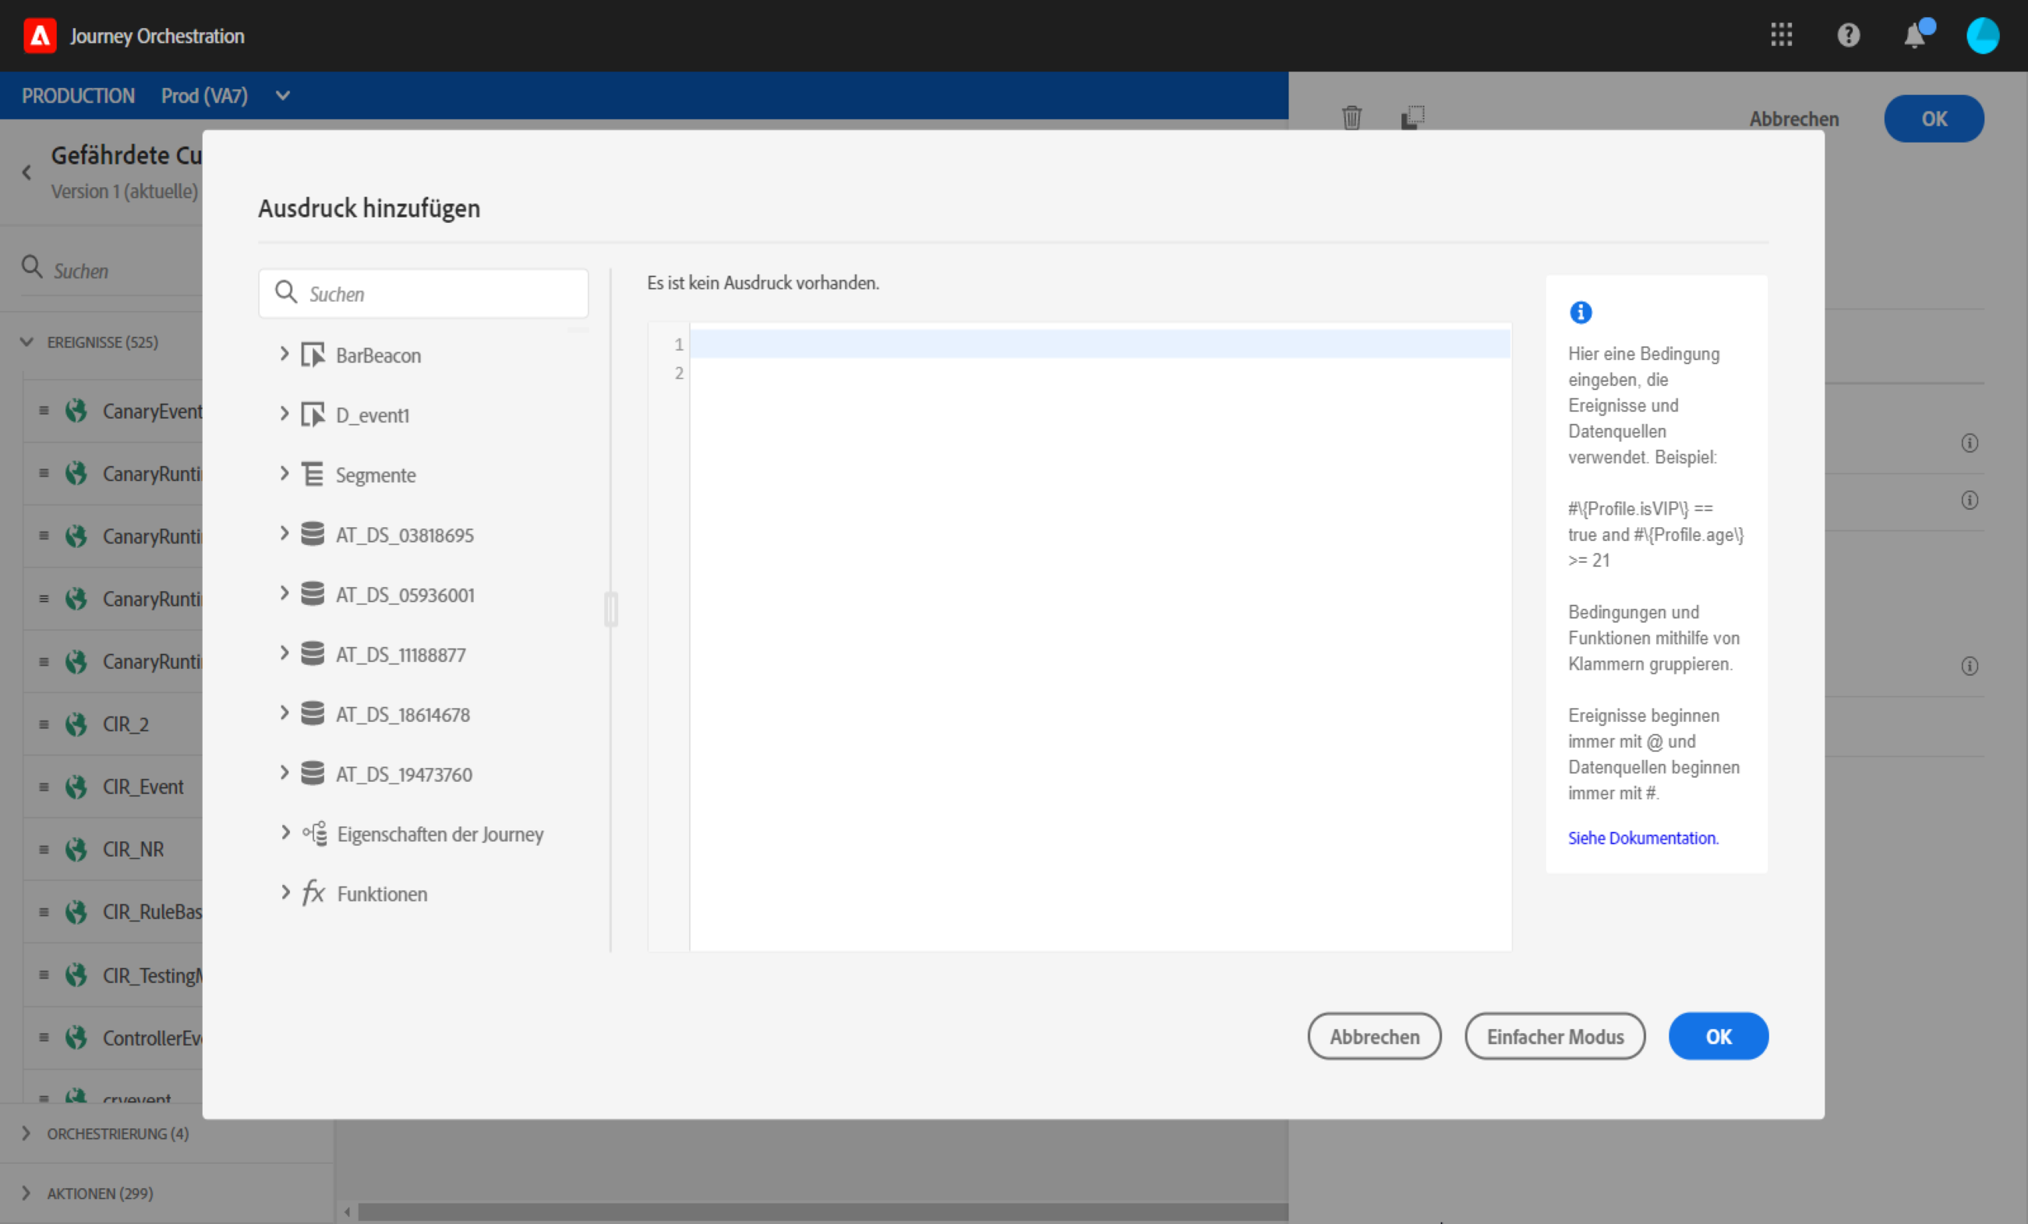Expand the Segmente tree node
The image size is (2028, 1224).
pos(284,474)
